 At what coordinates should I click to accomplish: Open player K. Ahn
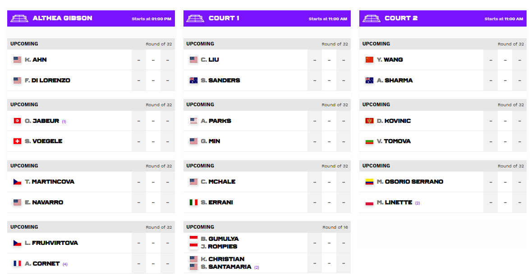click(x=36, y=59)
